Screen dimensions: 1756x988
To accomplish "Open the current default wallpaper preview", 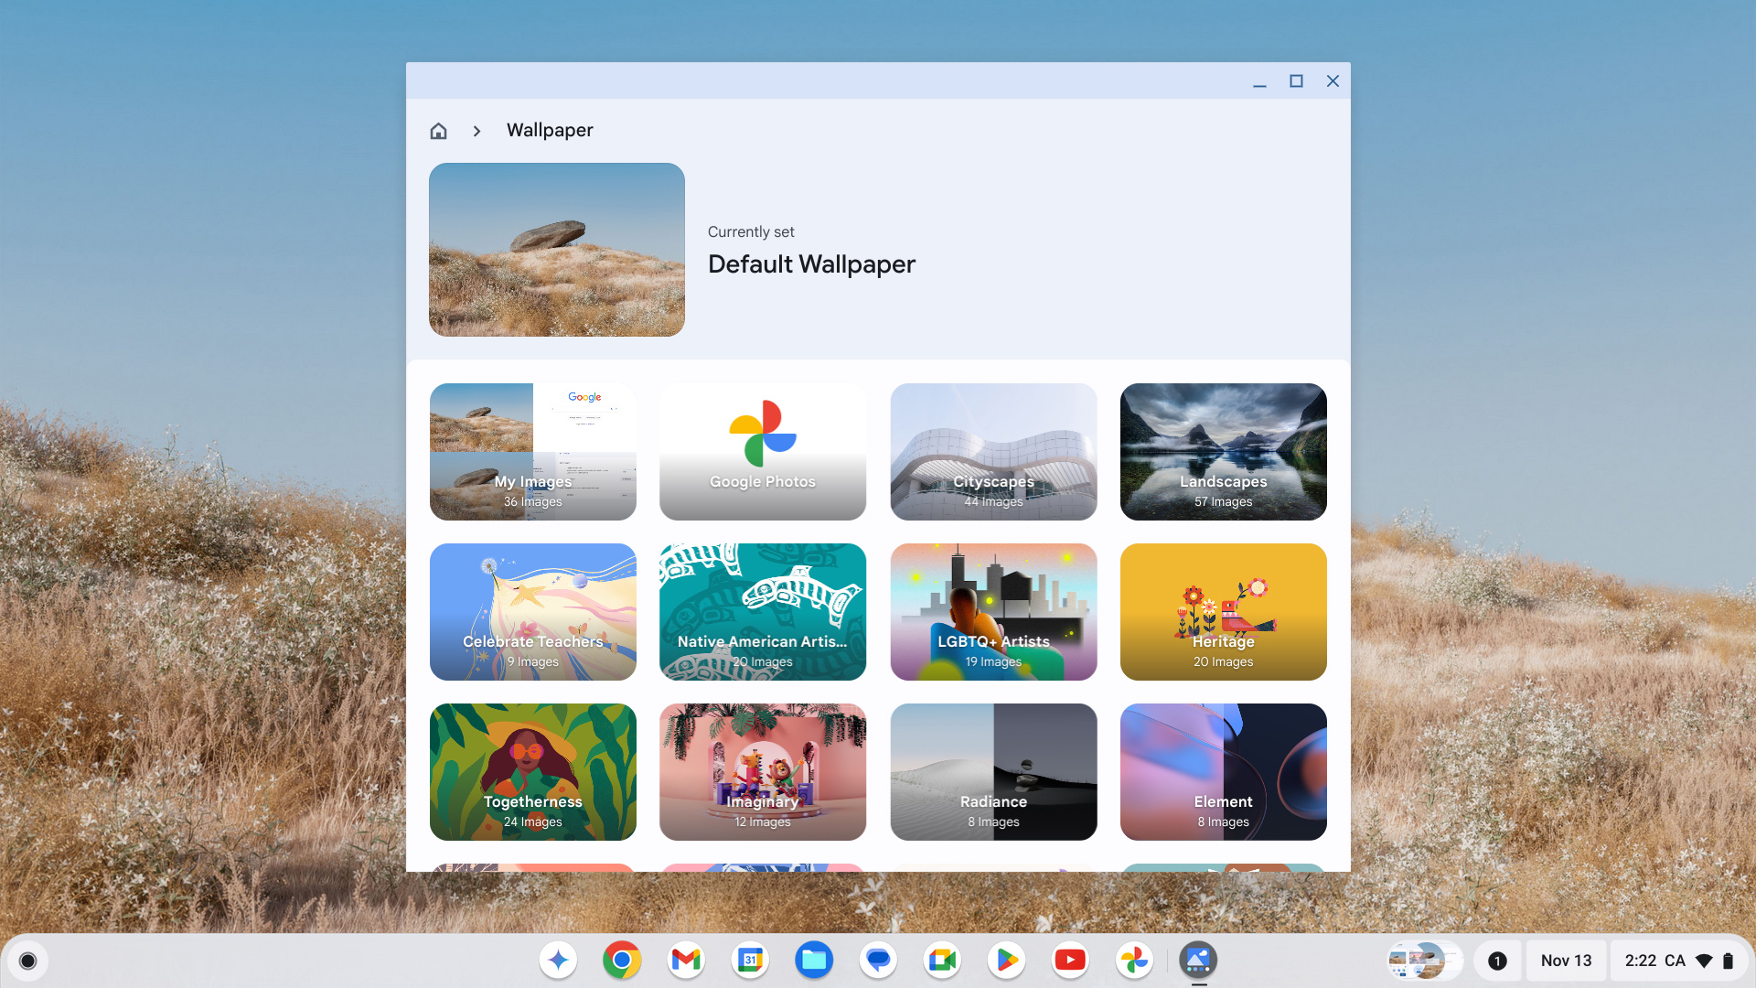I will click(x=556, y=250).
